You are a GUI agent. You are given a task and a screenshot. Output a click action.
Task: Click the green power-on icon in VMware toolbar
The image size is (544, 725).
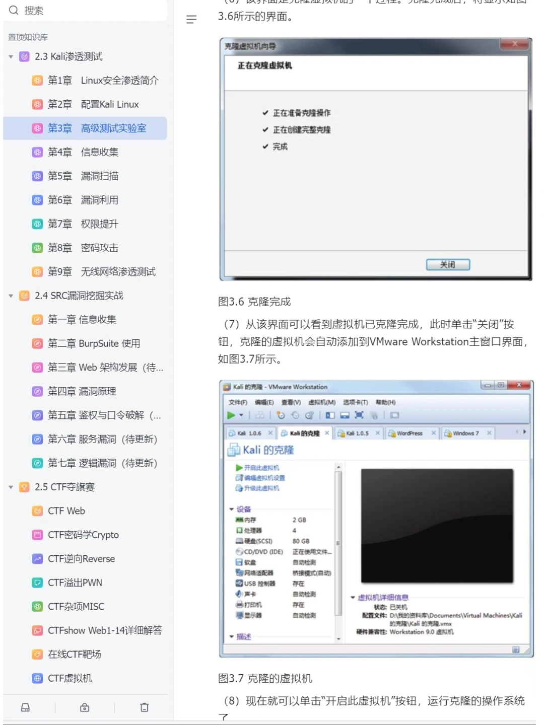232,415
